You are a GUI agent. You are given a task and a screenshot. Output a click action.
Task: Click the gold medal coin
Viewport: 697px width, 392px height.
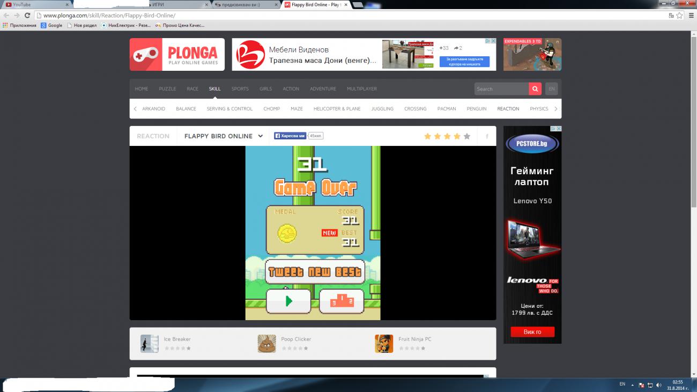point(287,233)
